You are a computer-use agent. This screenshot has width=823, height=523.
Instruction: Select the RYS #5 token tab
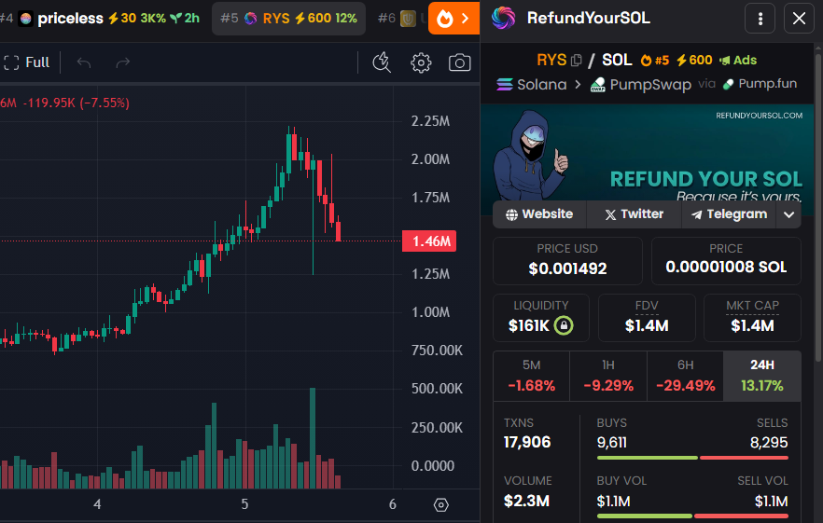(288, 19)
